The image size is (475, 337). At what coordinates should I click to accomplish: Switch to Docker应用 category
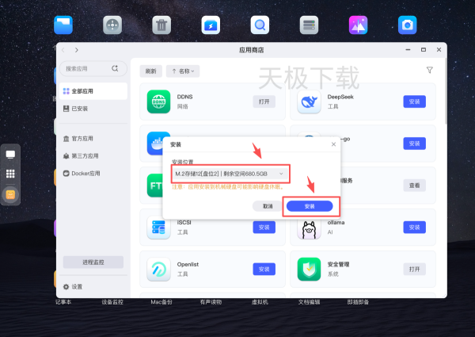85,173
